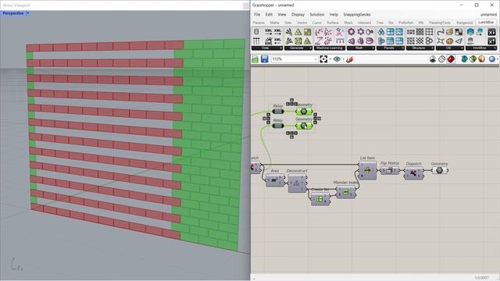500x281 pixels.
Task: Open the File menu
Action: click(257, 15)
